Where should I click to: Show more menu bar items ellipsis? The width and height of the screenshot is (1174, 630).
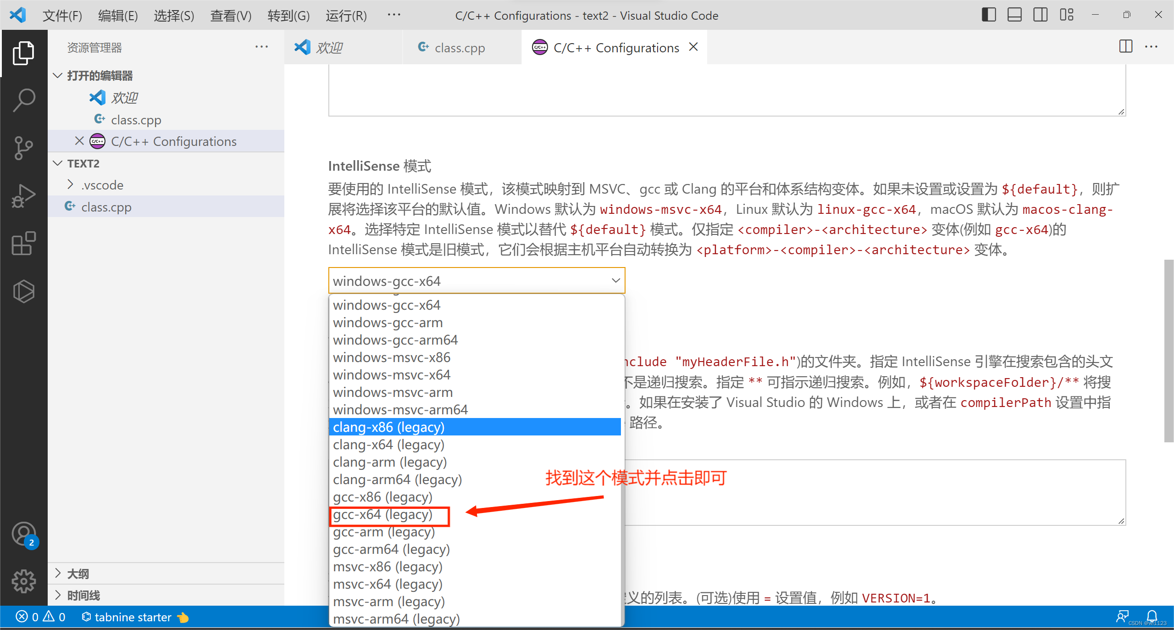click(393, 15)
